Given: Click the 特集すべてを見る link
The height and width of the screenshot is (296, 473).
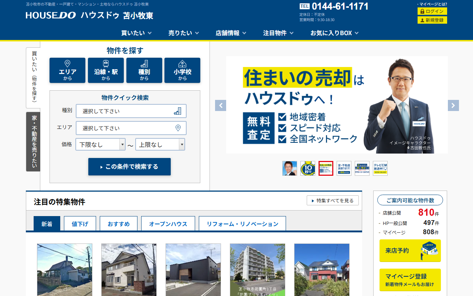Looking at the screenshot, I should (333, 201).
